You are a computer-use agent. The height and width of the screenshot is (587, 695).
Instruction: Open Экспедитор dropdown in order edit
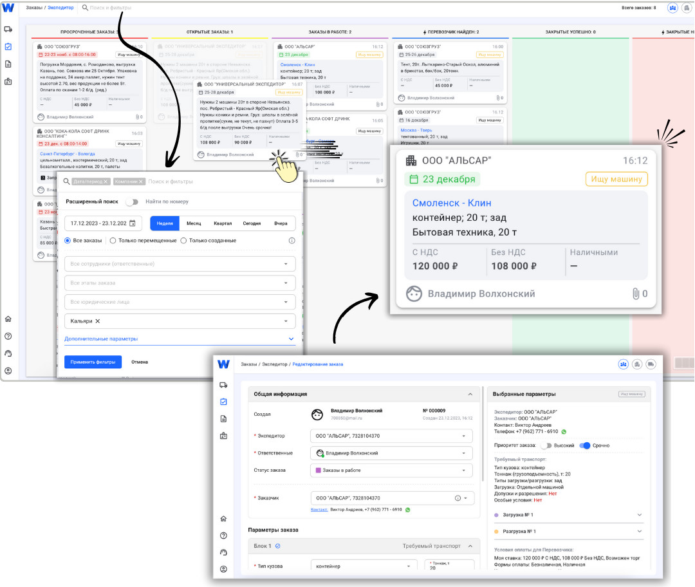(391, 436)
